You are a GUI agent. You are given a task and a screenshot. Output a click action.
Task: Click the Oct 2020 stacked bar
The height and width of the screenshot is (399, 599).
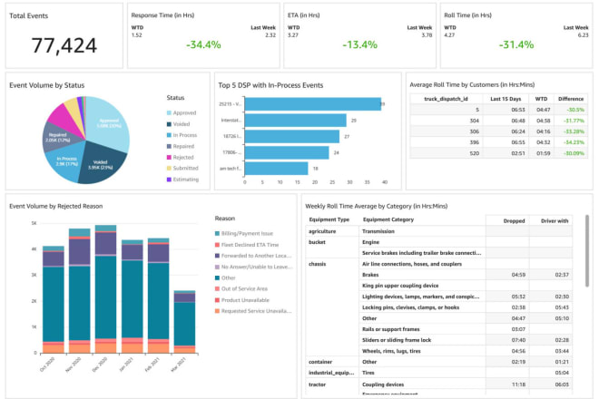54,299
